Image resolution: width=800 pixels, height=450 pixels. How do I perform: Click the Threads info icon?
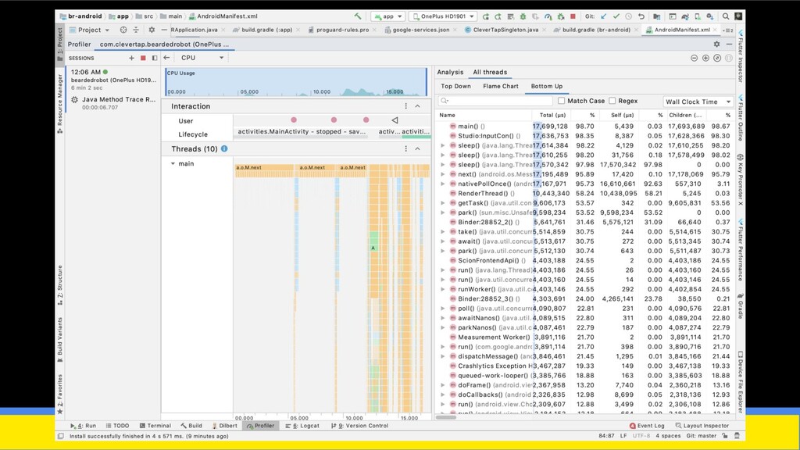pos(224,148)
